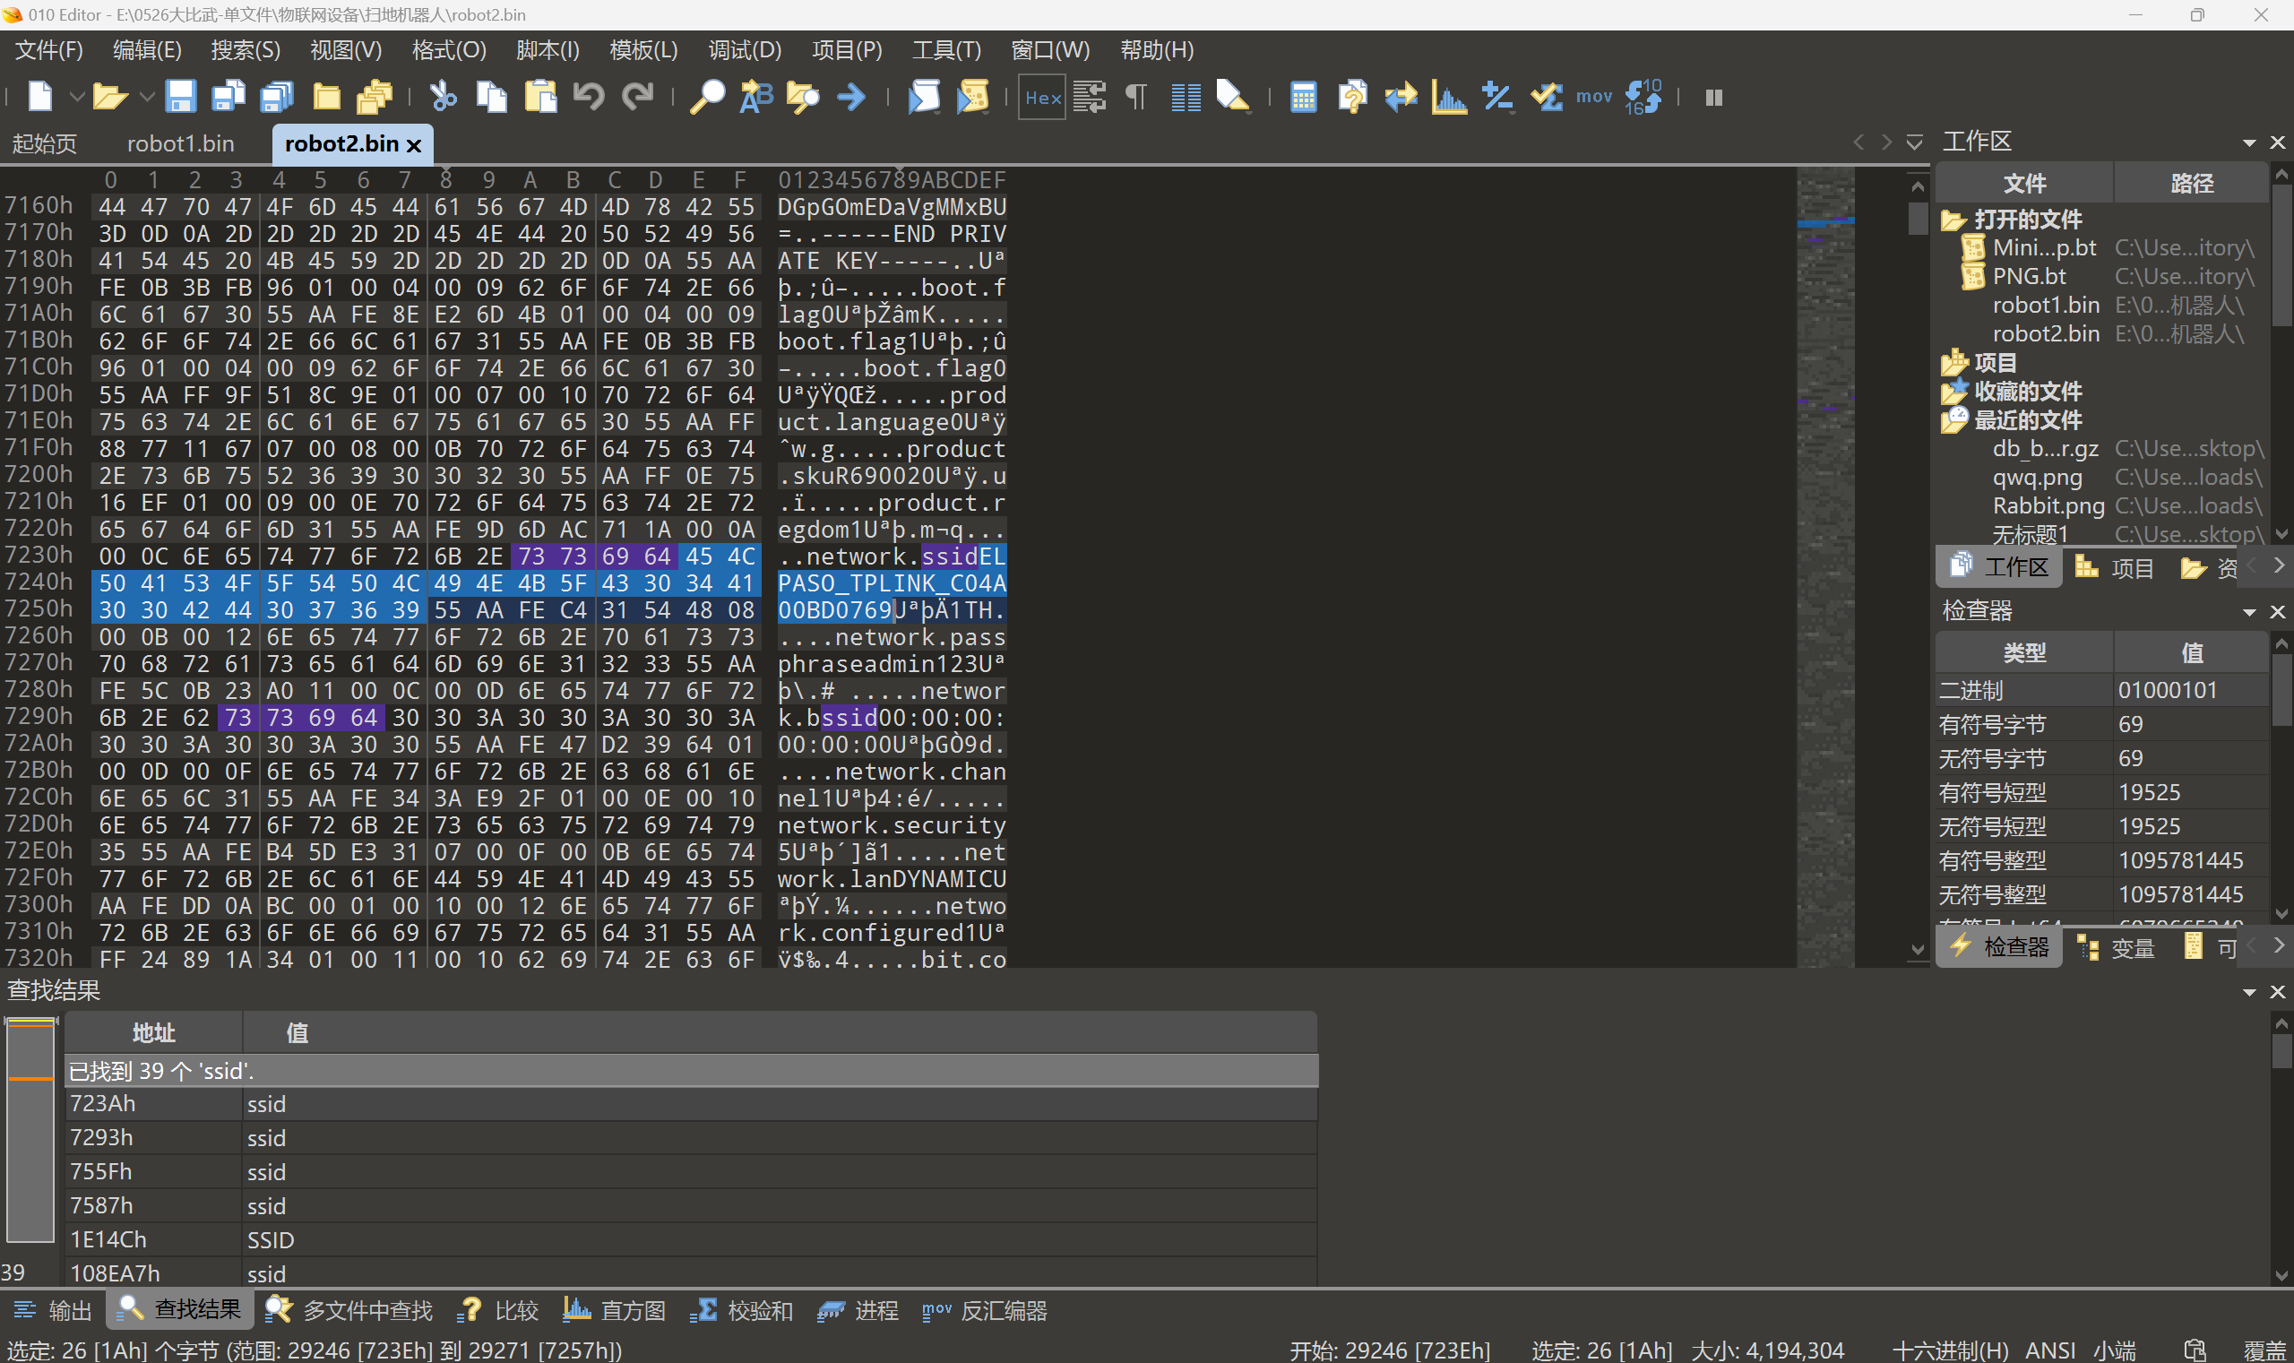Image resolution: width=2294 pixels, height=1363 pixels.
Task: Create a new file with toolbar icon
Action: (x=40, y=97)
